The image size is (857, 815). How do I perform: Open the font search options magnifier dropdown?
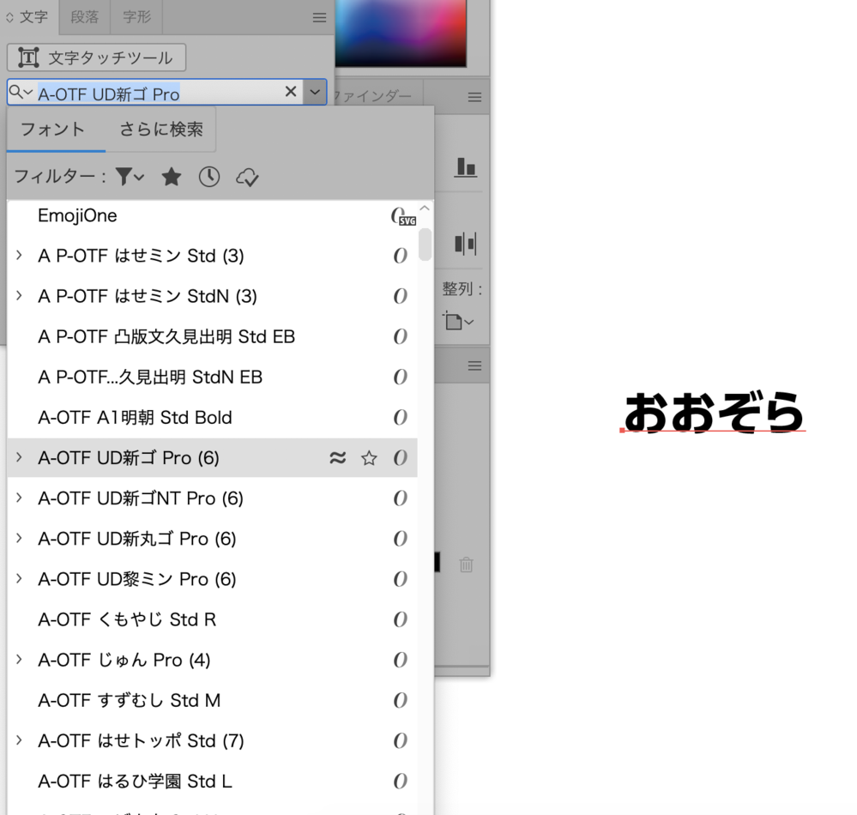pyautogui.click(x=21, y=93)
